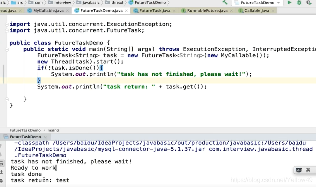The height and width of the screenshot is (187, 316).
Task: Click the class name 'FutureTaskDemo' in declaration
Action: 79,43
